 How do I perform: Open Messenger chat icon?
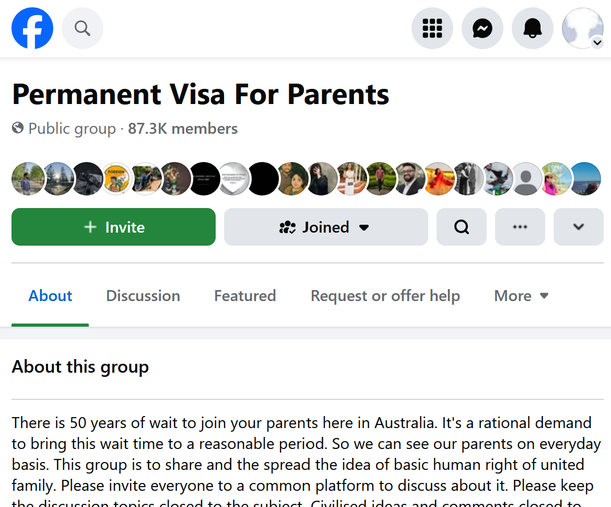point(483,28)
